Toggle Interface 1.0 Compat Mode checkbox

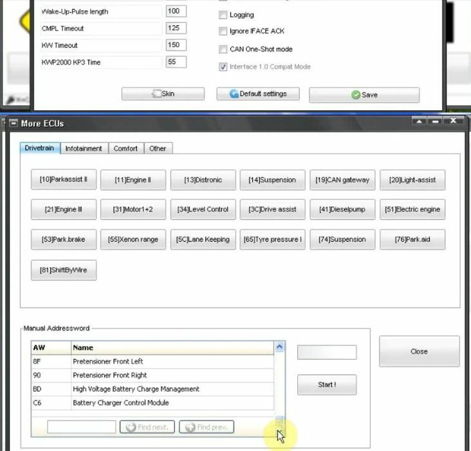click(x=223, y=67)
